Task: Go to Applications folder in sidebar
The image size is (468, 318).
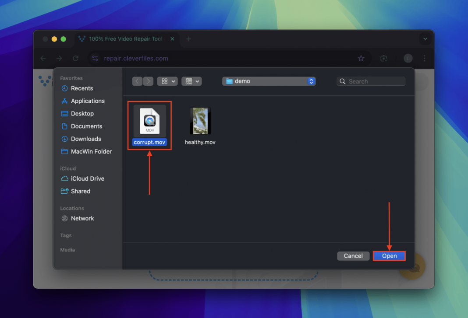Action: [88, 101]
